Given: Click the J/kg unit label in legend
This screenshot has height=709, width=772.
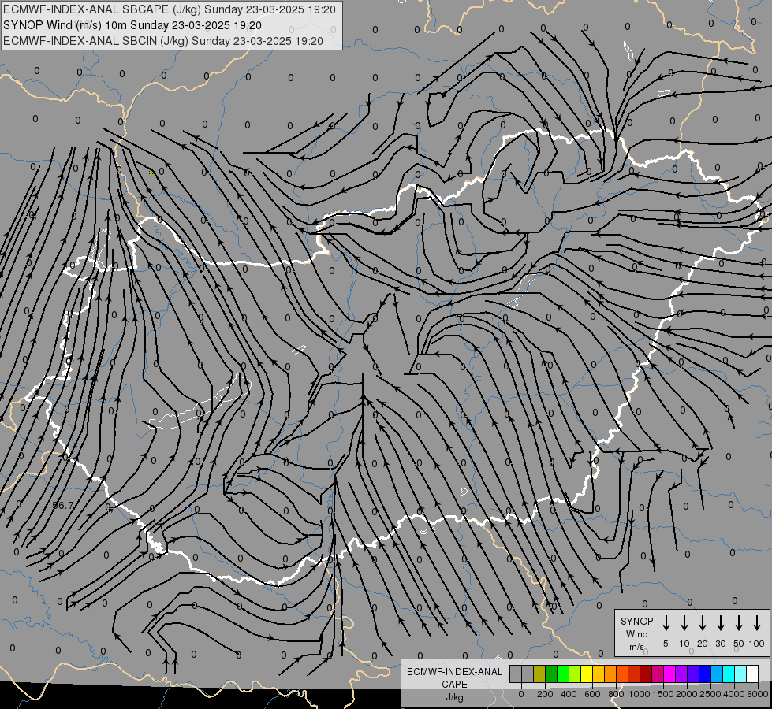Looking at the screenshot, I should point(454,697).
